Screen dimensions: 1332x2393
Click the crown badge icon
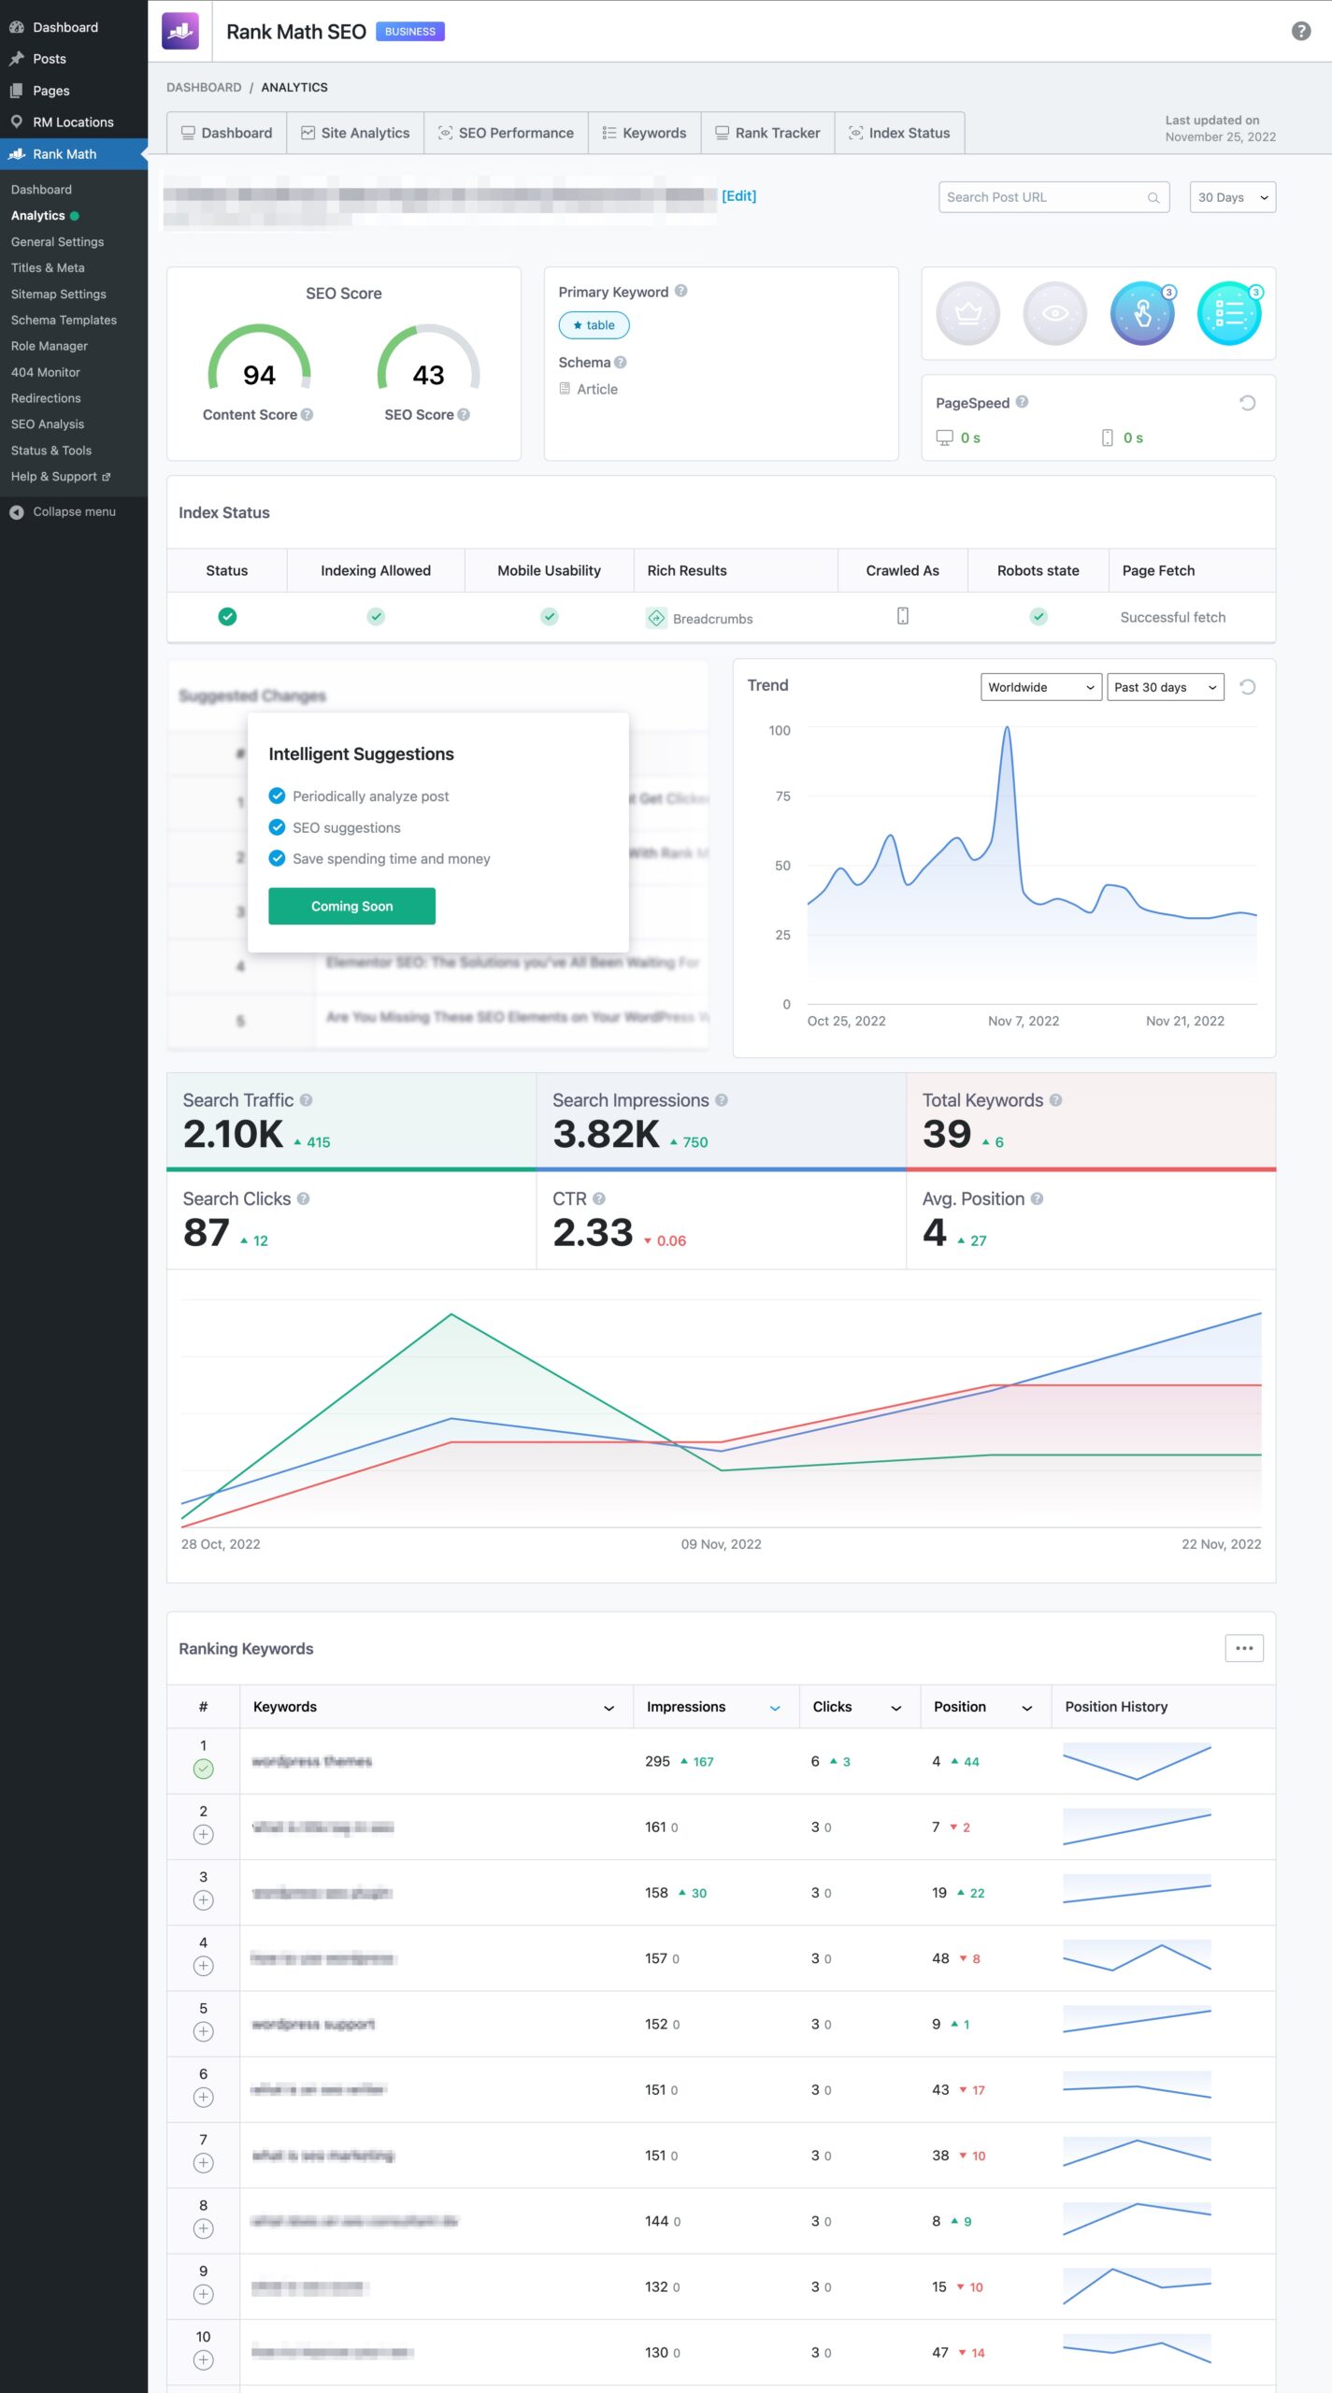coord(967,313)
